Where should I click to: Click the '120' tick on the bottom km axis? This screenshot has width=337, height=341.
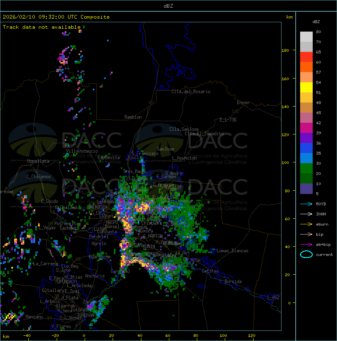[252, 336]
